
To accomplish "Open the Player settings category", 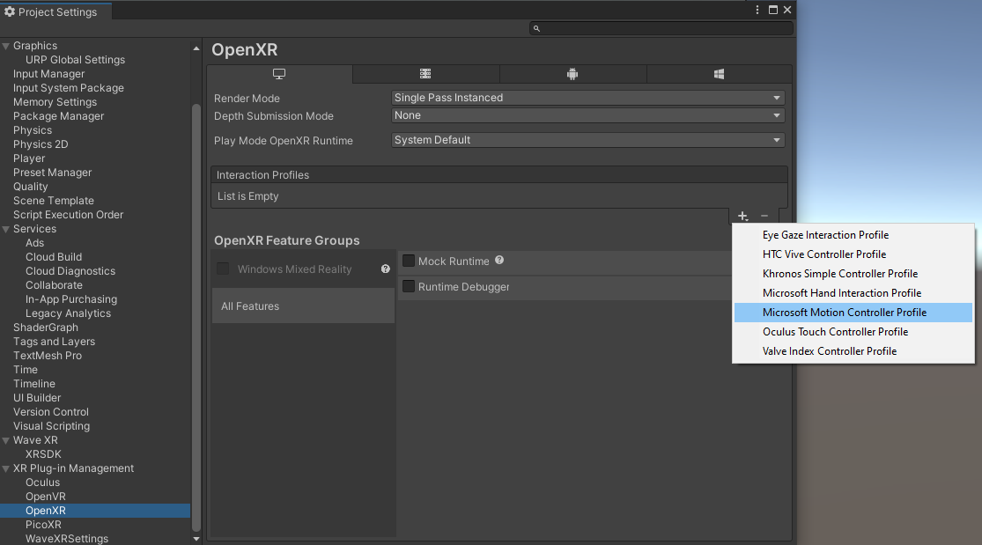I will (29, 158).
